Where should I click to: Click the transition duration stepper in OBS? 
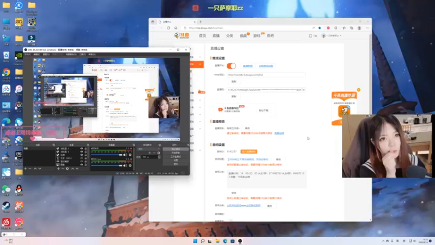click(159, 157)
